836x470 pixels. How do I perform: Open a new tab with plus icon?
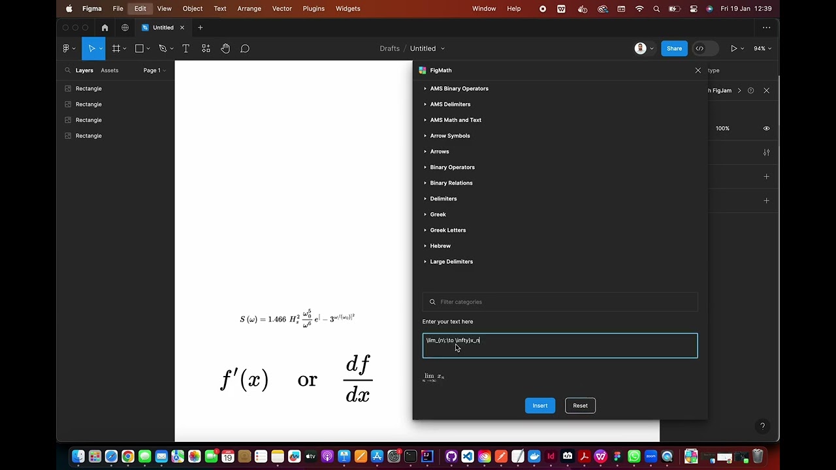click(201, 27)
